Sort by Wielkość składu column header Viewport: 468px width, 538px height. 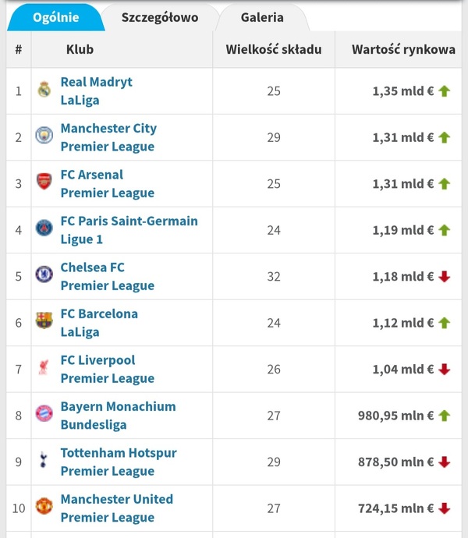click(274, 49)
